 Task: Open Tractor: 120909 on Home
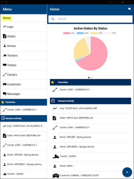(x=90, y=156)
